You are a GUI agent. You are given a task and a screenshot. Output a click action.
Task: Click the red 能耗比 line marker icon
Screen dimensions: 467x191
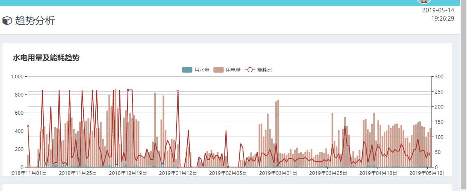coord(249,70)
